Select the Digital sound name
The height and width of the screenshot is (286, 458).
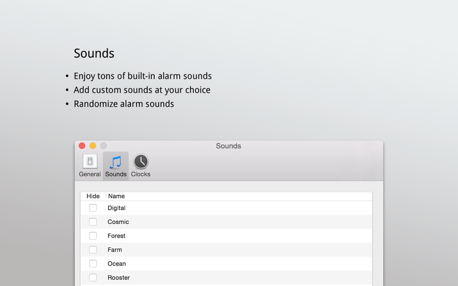117,208
